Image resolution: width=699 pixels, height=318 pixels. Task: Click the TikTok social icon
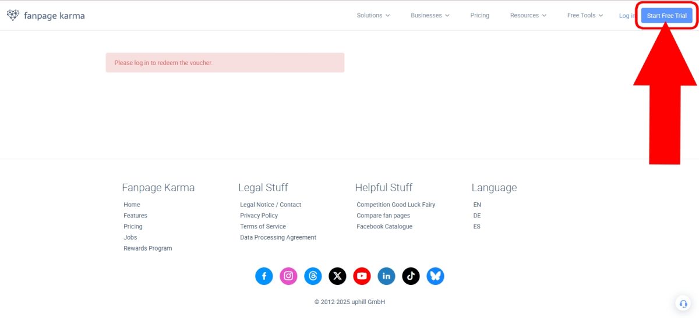click(x=411, y=276)
